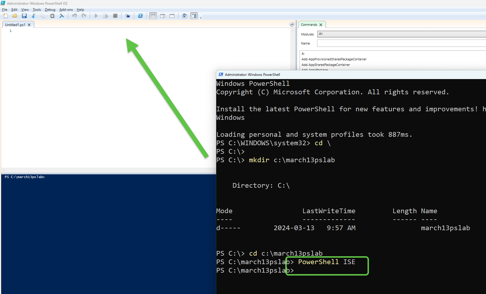The width and height of the screenshot is (486, 294).
Task: Open the Debug menu
Action: (x=50, y=10)
